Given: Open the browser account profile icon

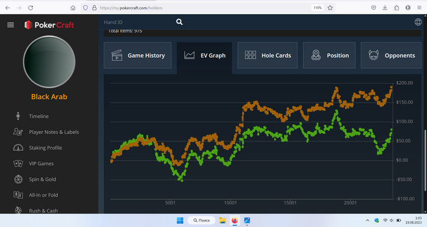Looking at the screenshot, I should point(407,8).
